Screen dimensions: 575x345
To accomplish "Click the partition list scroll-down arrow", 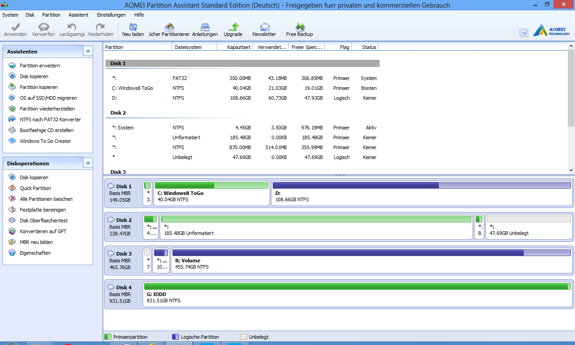I will tap(571, 170).
